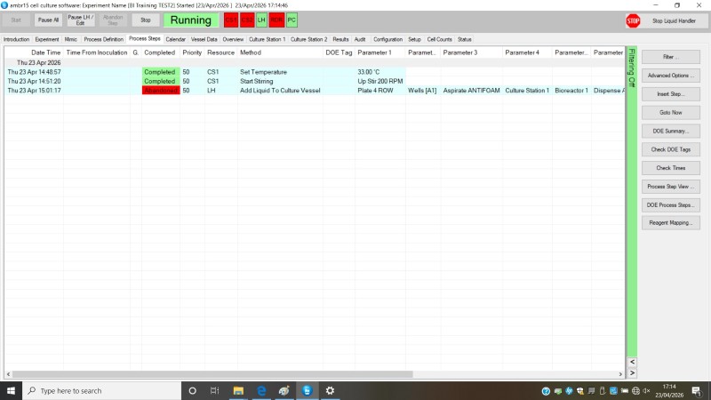711x400 pixels.
Task: Click the USB safely remove tray icon
Action: [x=603, y=391]
